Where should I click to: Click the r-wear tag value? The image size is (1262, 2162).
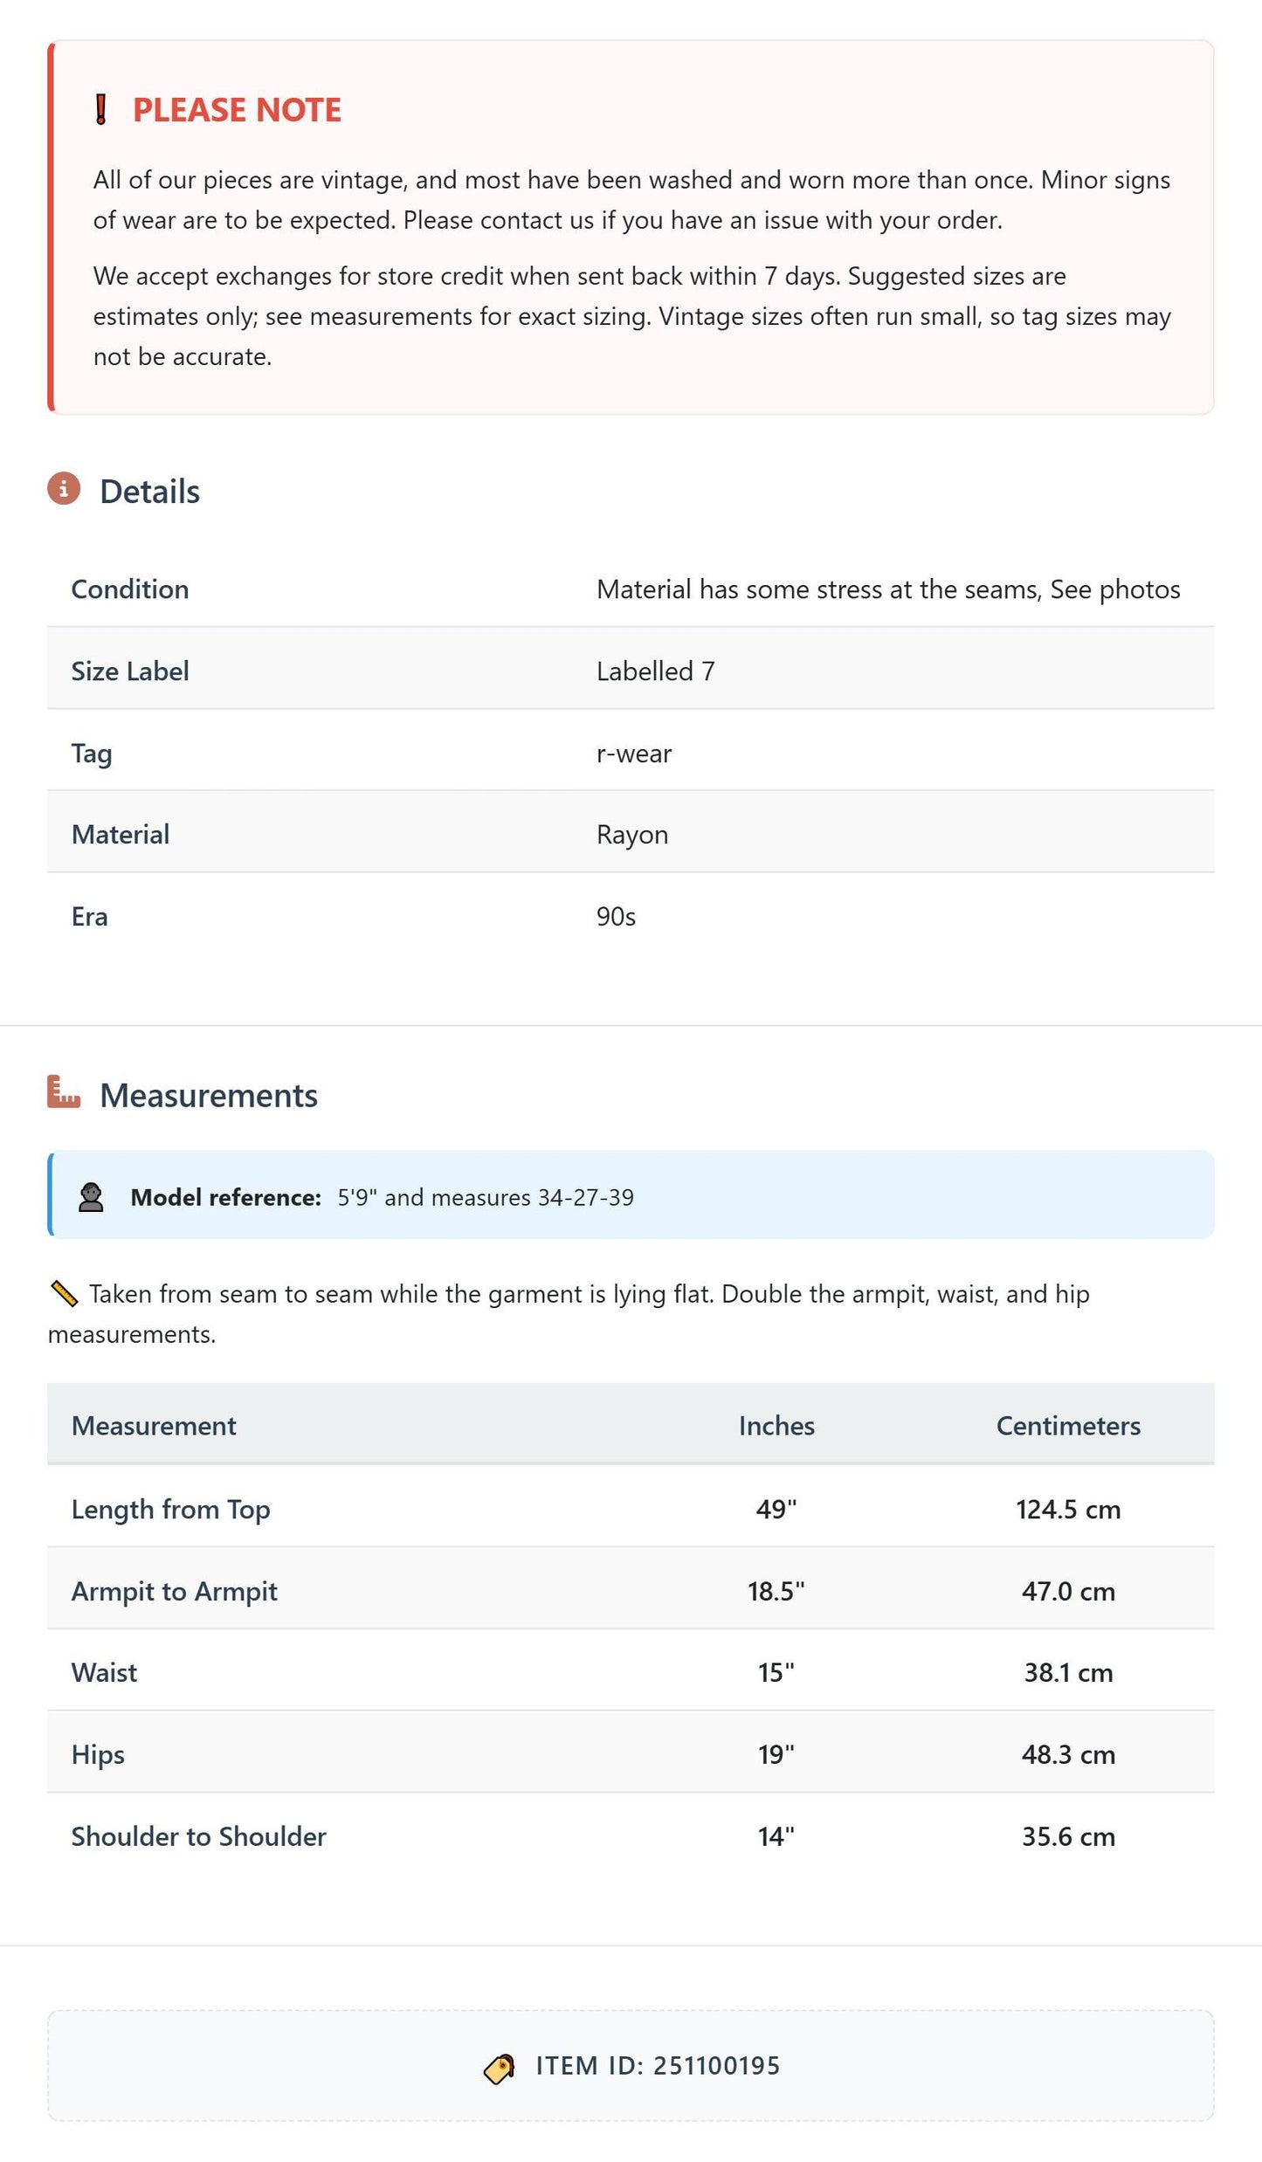click(634, 754)
